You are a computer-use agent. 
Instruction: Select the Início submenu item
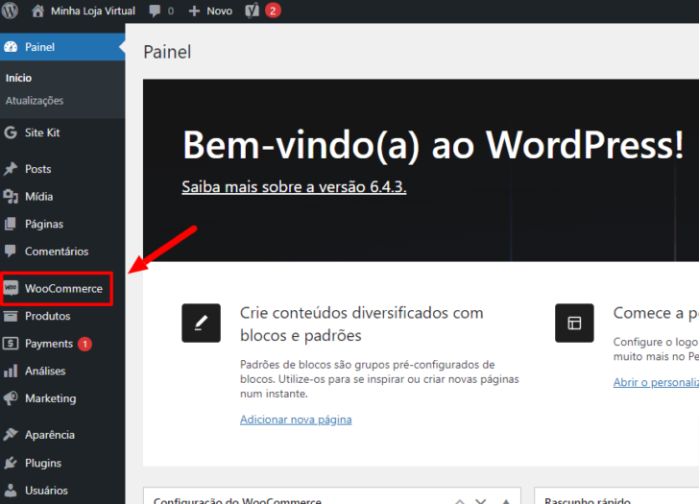[x=19, y=78]
